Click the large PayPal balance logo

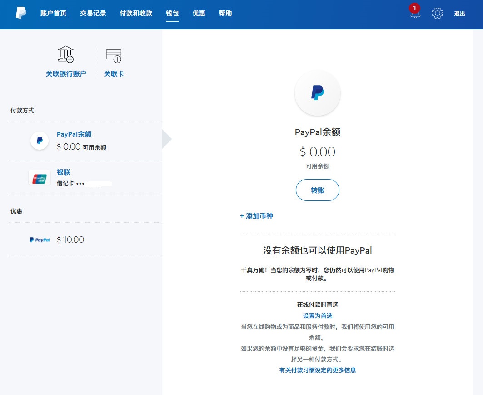[318, 93]
